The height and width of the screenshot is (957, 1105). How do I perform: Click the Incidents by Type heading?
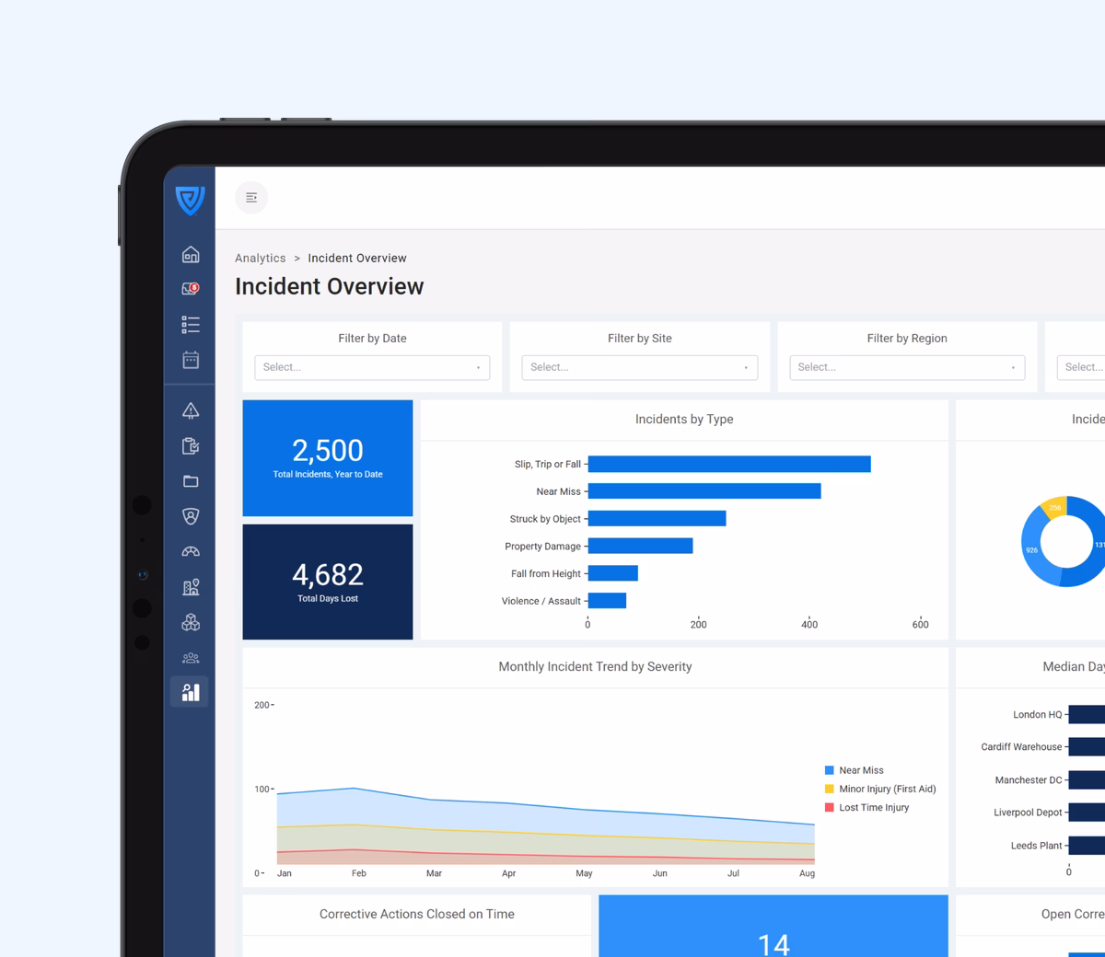coord(684,420)
